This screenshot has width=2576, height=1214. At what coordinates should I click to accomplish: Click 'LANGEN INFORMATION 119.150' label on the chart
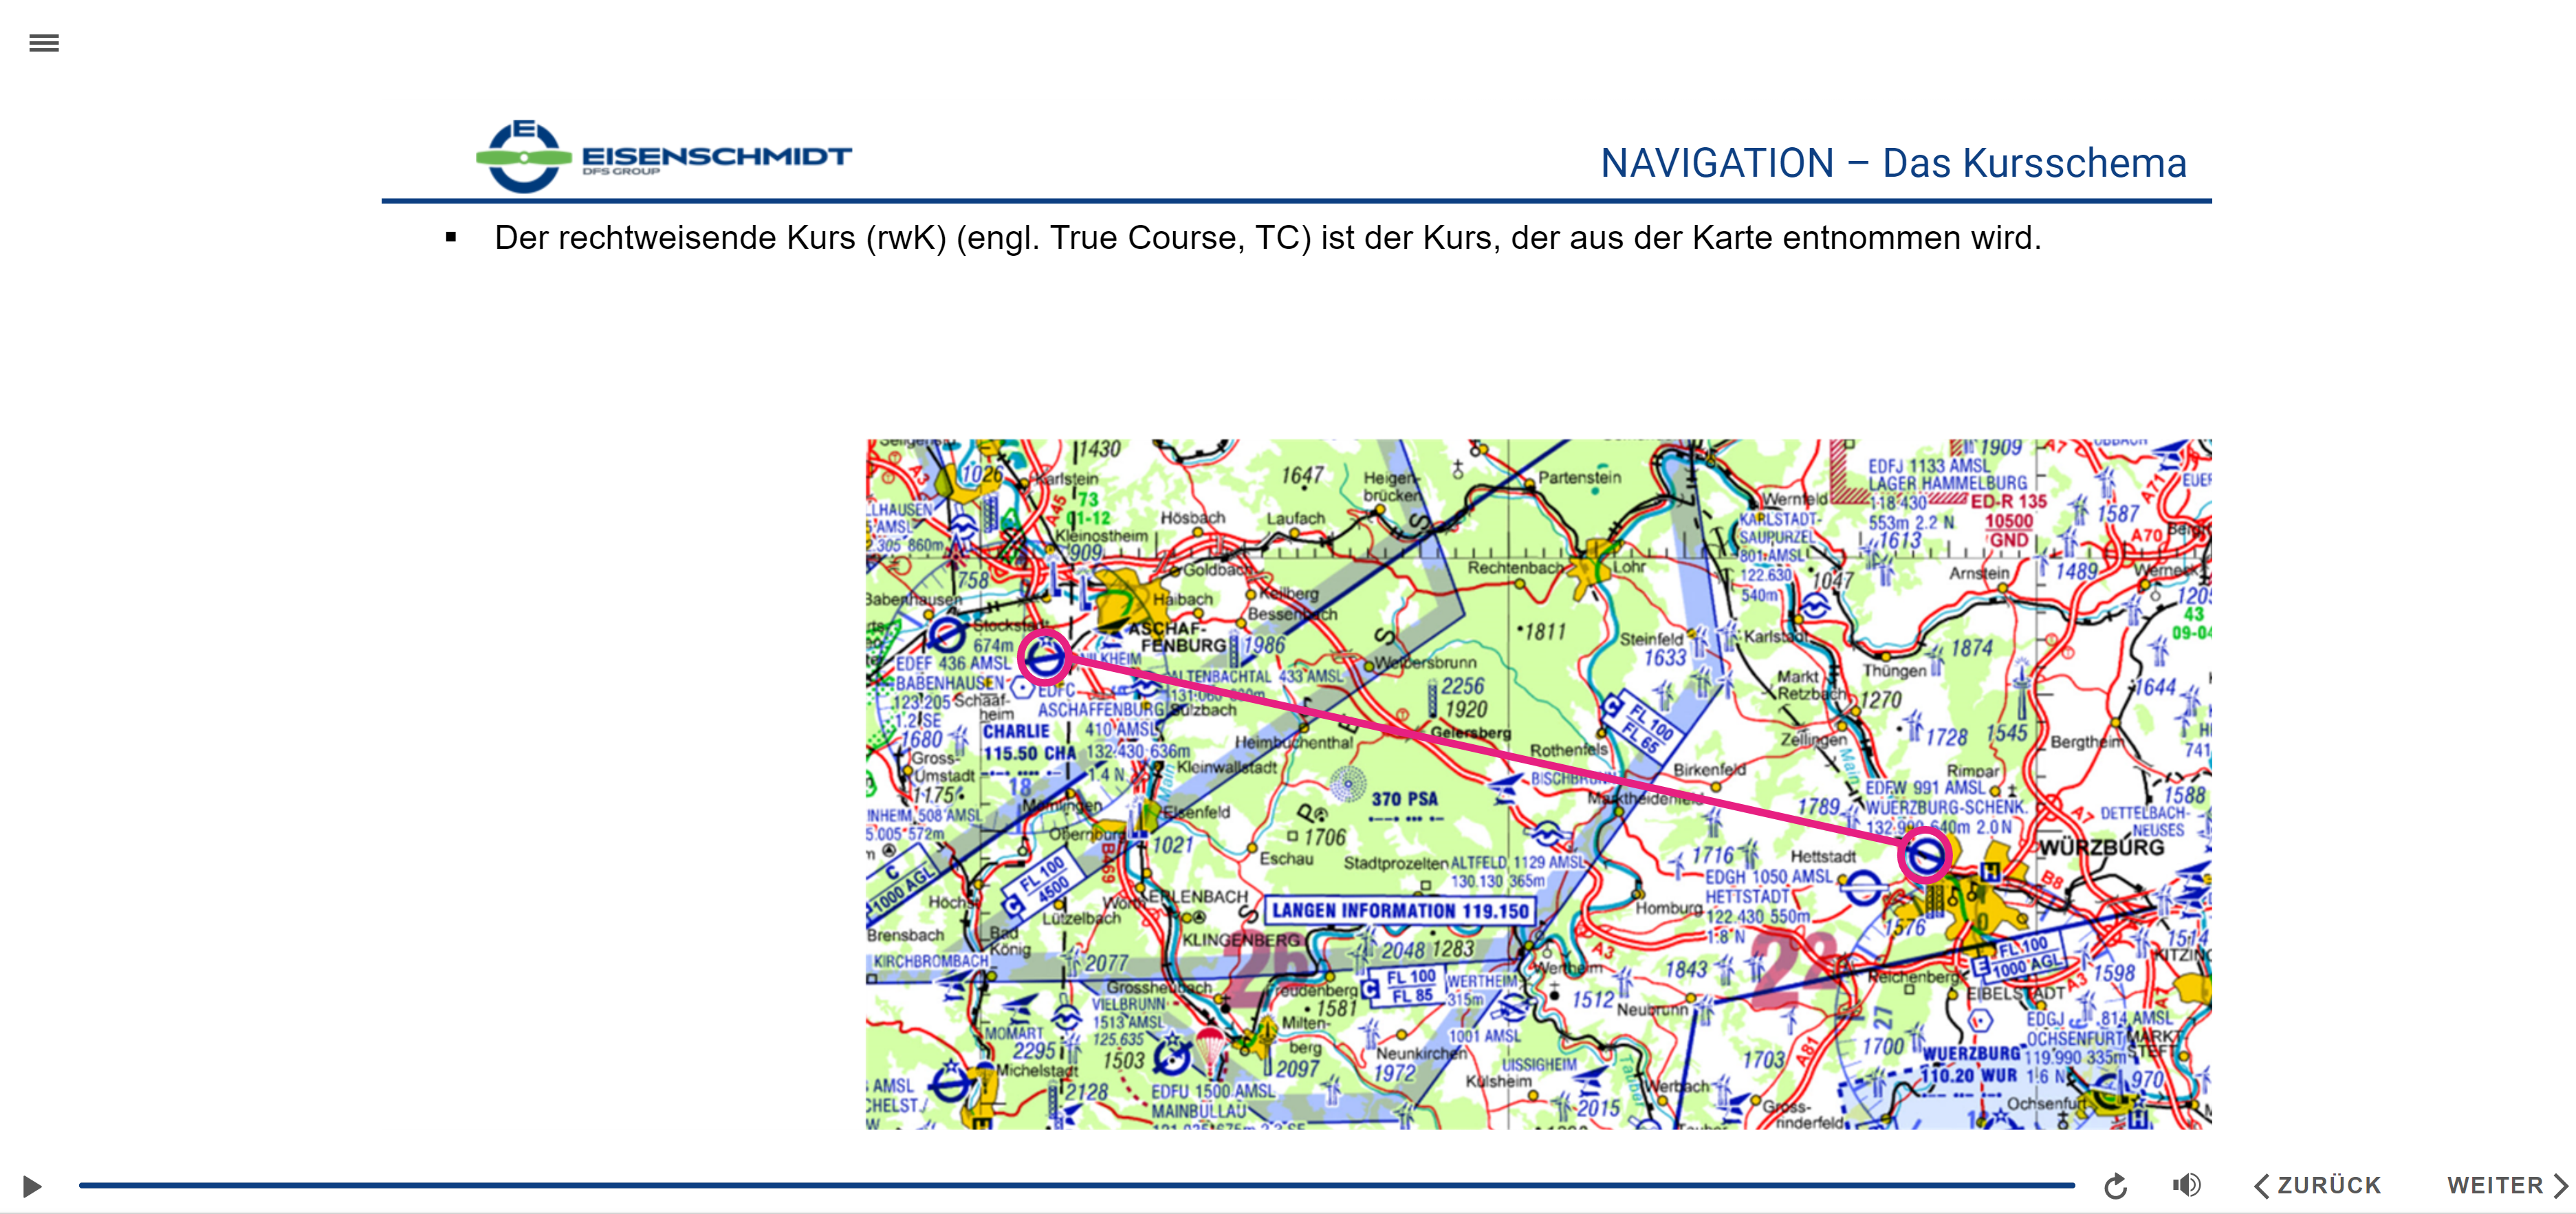click(x=1400, y=910)
